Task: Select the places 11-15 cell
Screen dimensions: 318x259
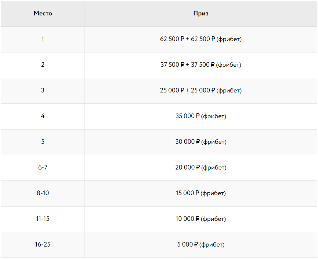Action: [43, 219]
